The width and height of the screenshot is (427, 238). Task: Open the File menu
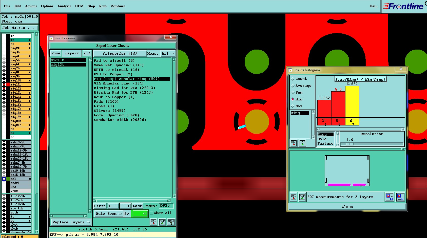click(7, 6)
